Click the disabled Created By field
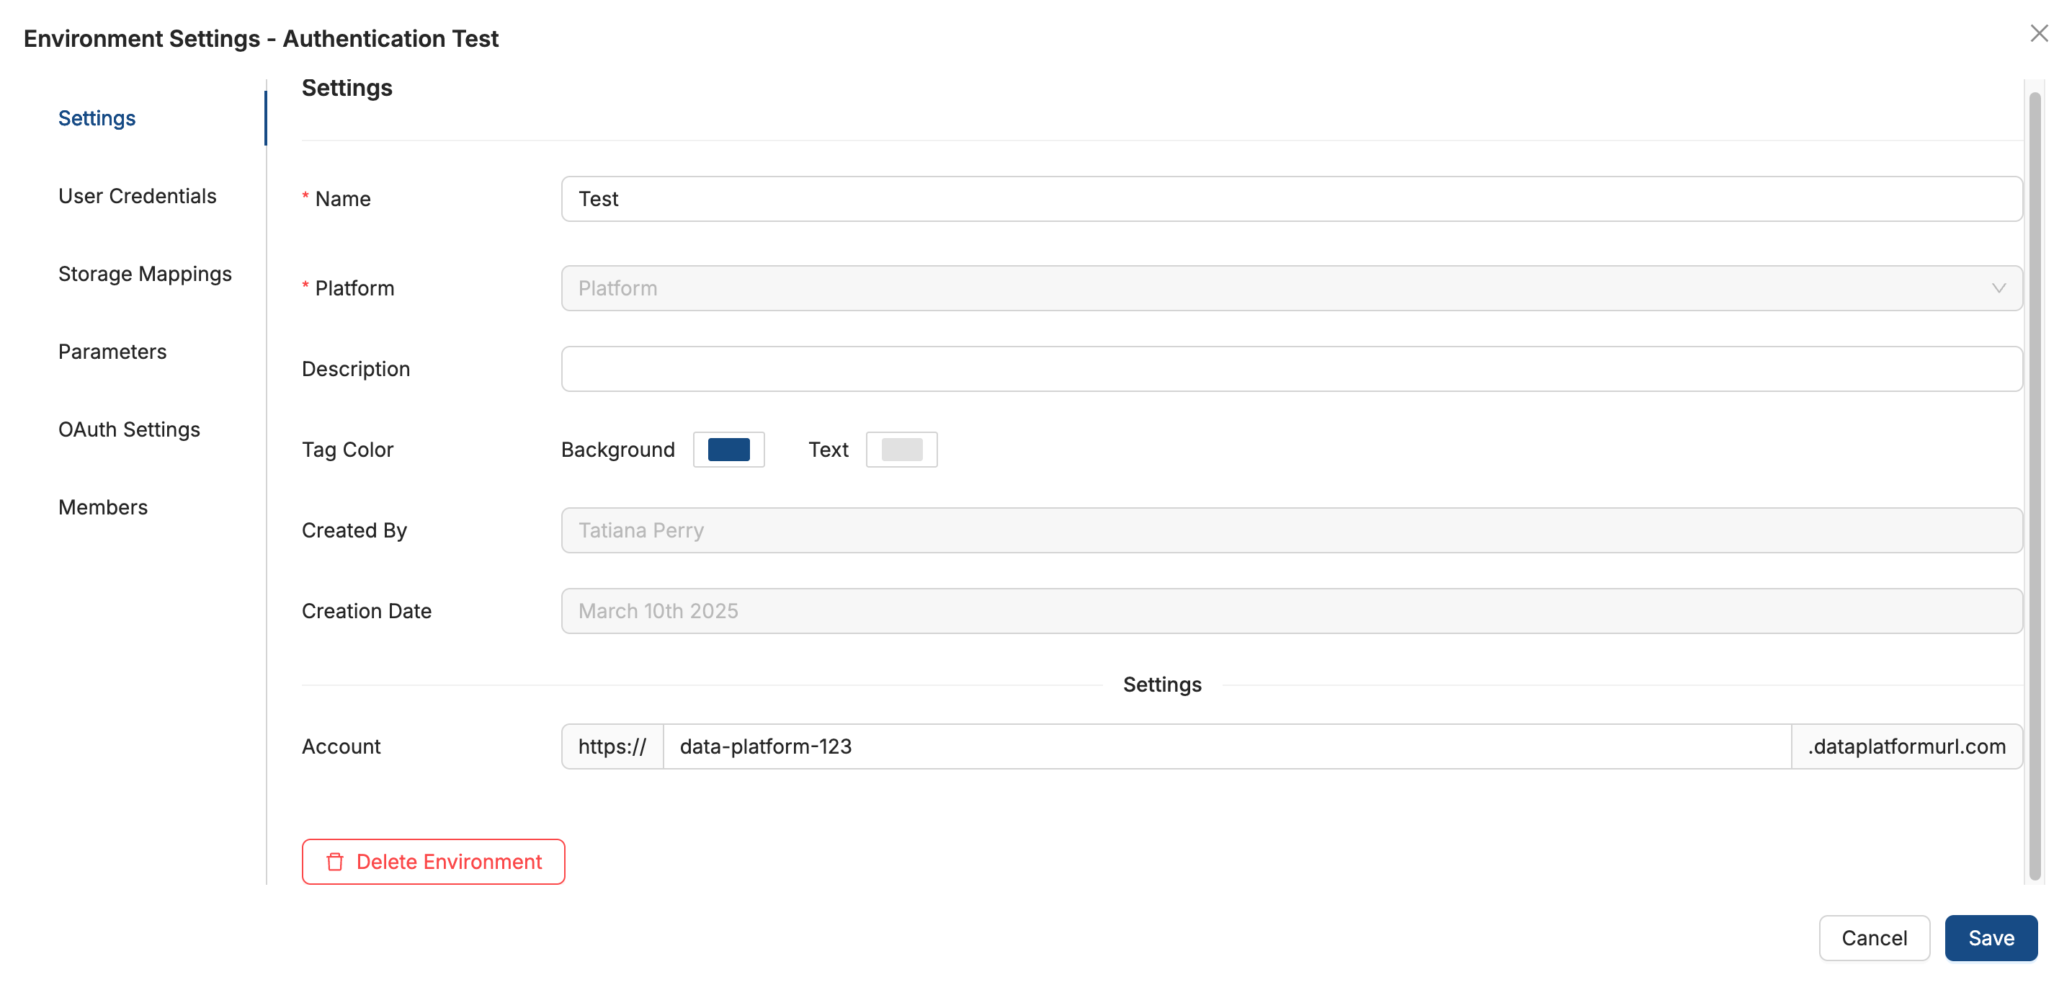This screenshot has height=990, width=2072. 1290,531
